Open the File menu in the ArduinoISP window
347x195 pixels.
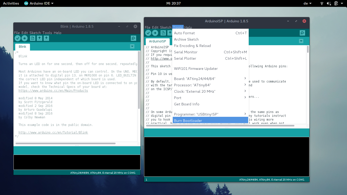[148, 27]
